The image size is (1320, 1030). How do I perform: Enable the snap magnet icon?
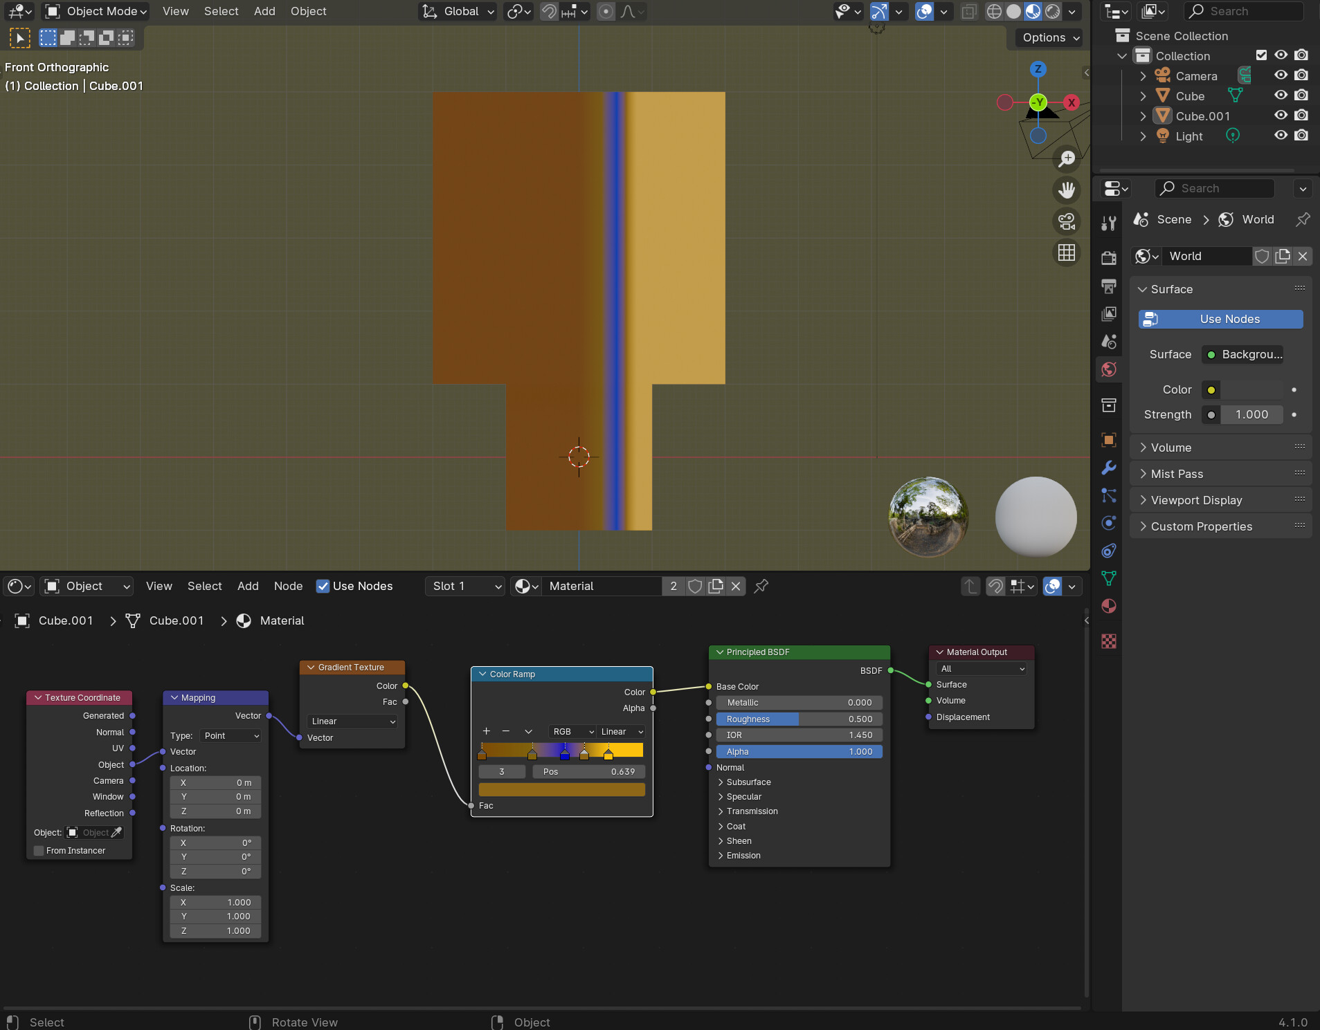point(548,12)
